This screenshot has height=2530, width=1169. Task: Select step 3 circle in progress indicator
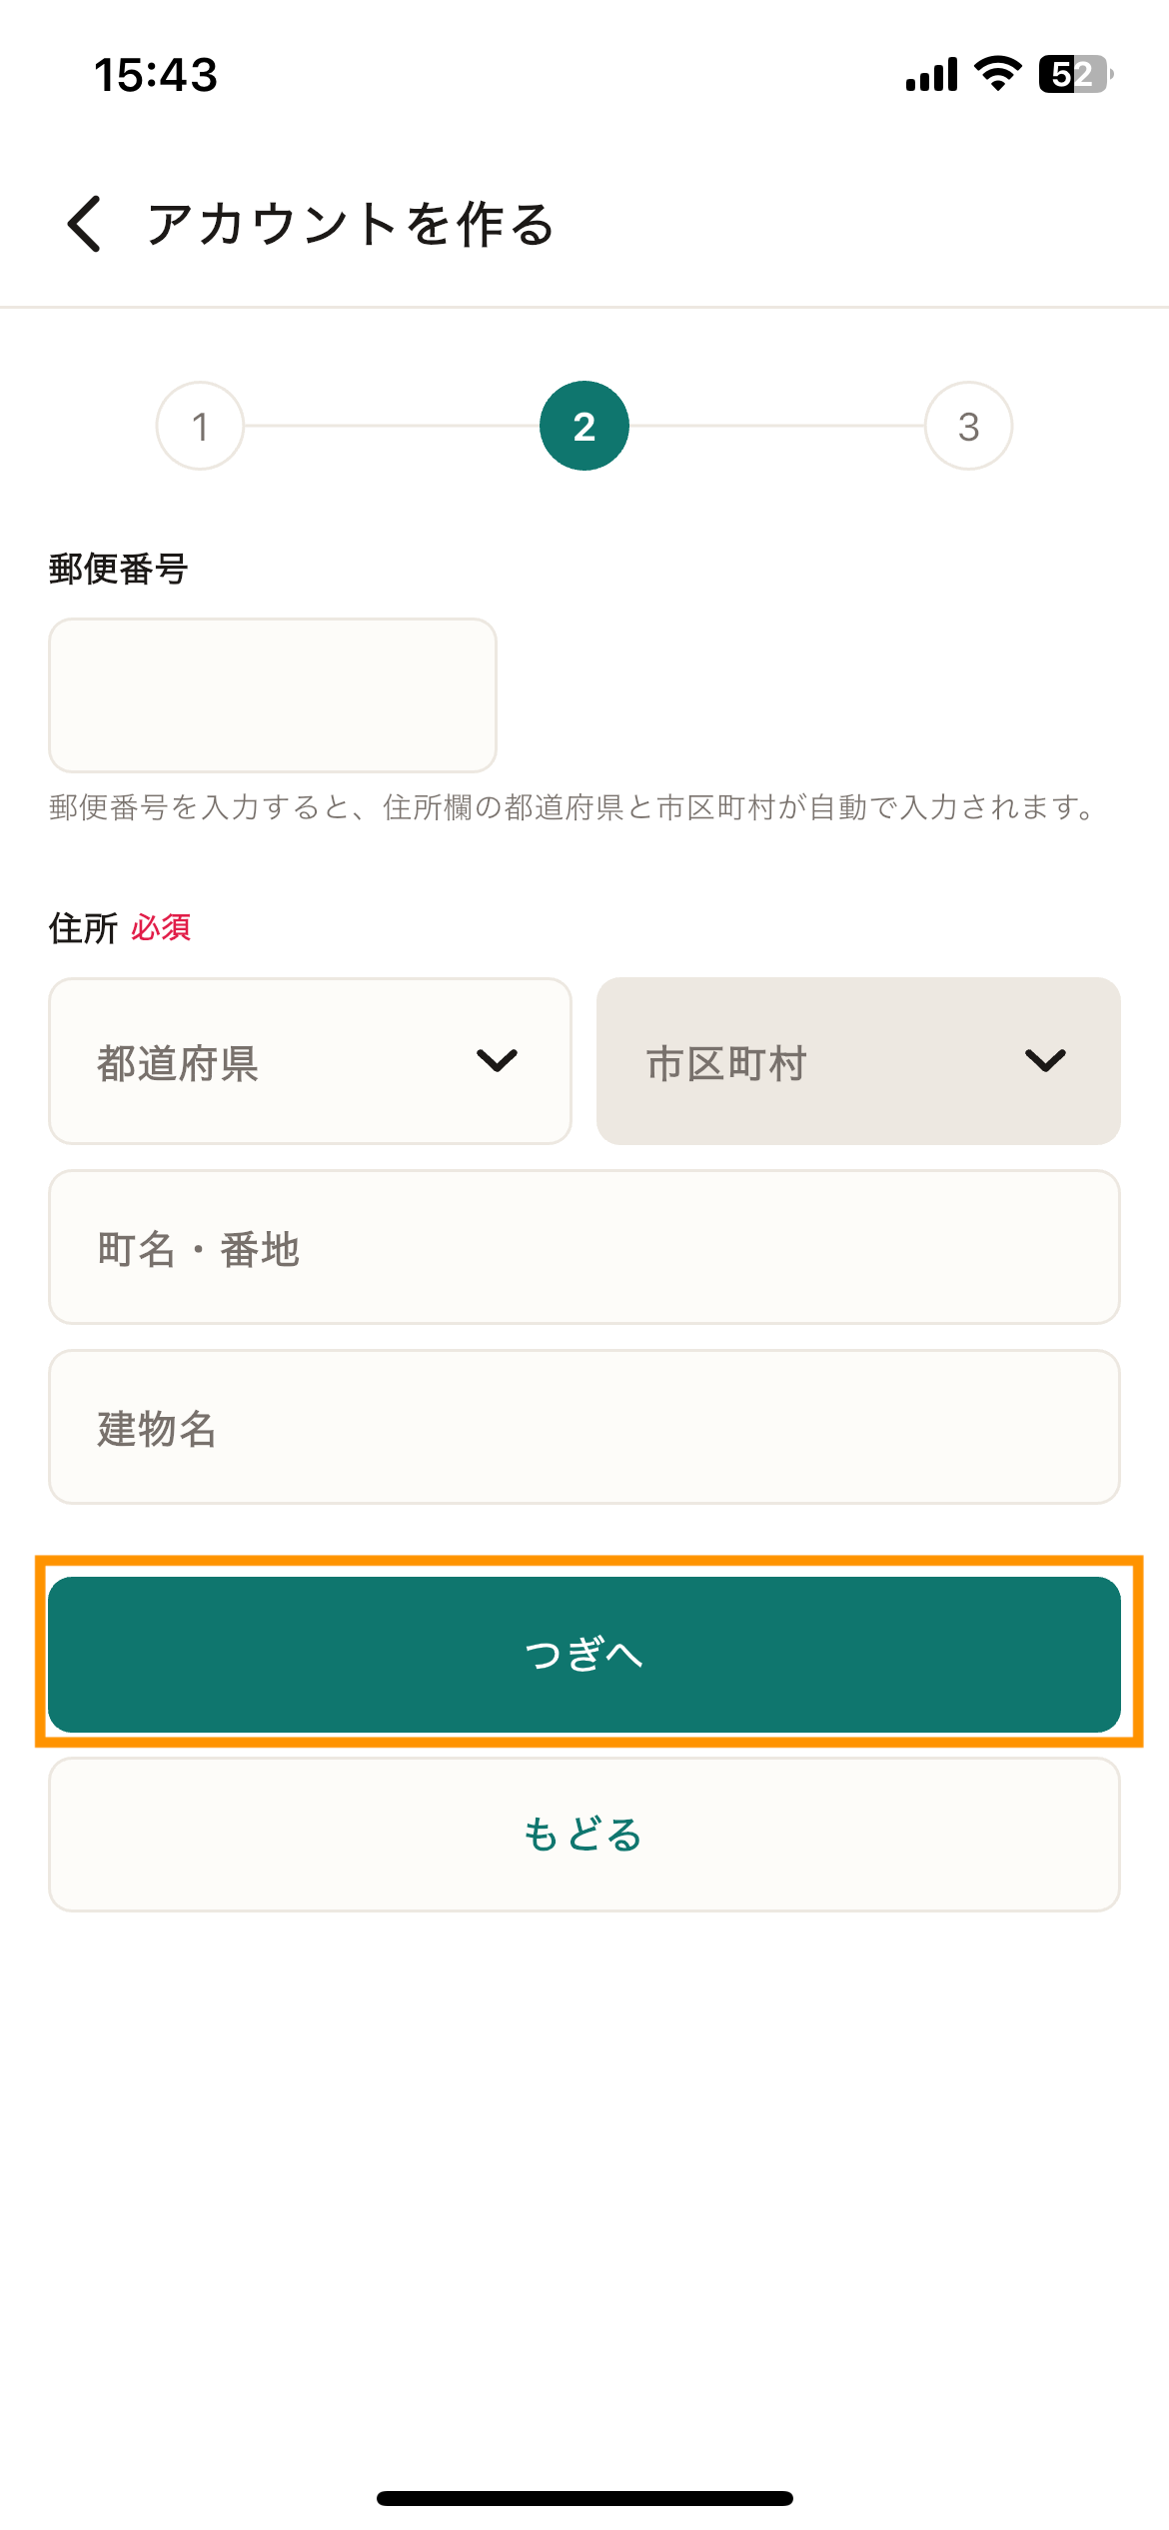(x=968, y=426)
